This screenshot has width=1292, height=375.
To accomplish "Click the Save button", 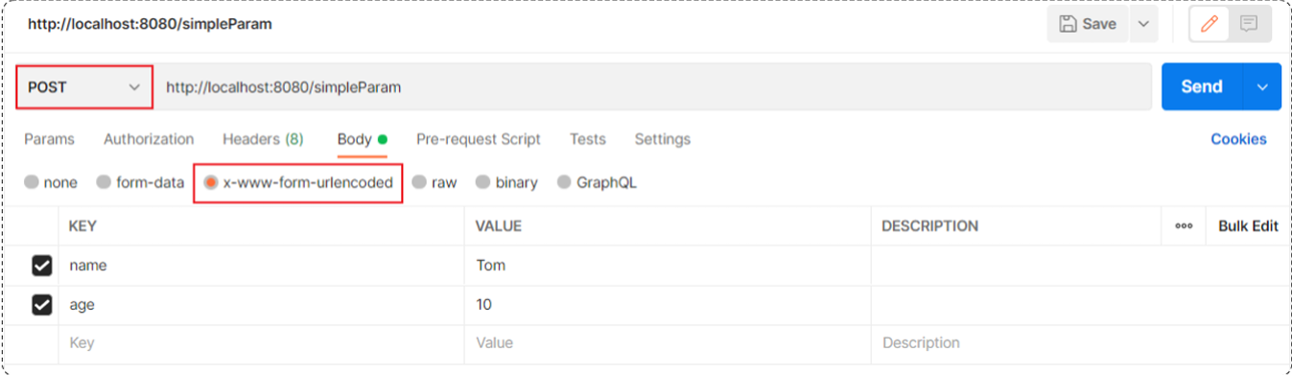I will point(1088,24).
